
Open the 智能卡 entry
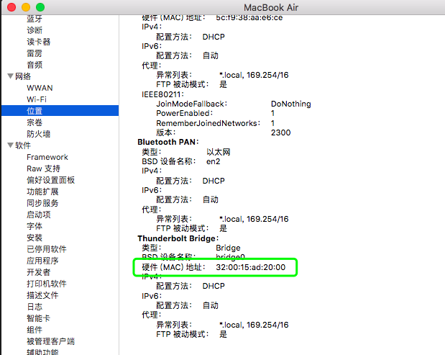pyautogui.click(x=39, y=318)
